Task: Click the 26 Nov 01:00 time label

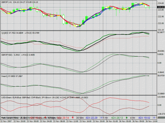Action: [x=112, y=121]
